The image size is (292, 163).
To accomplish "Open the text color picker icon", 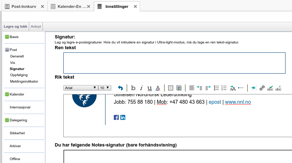I will 158,88.
